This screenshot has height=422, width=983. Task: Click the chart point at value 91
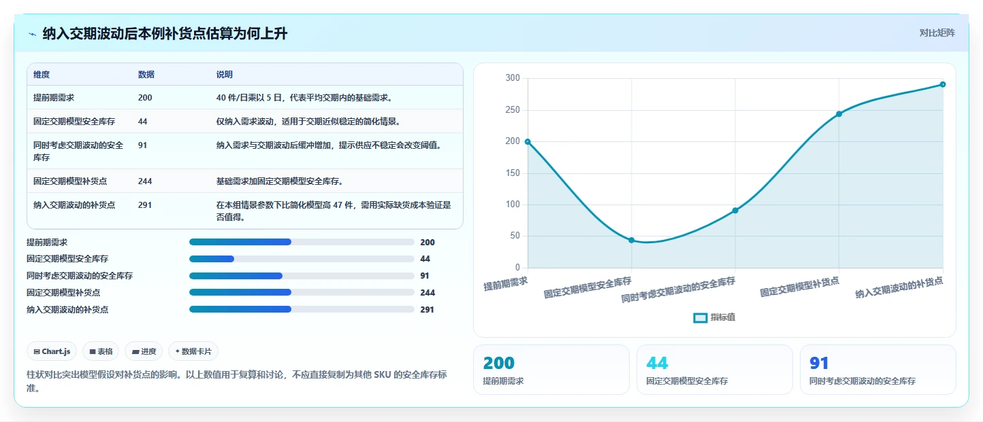click(x=735, y=211)
